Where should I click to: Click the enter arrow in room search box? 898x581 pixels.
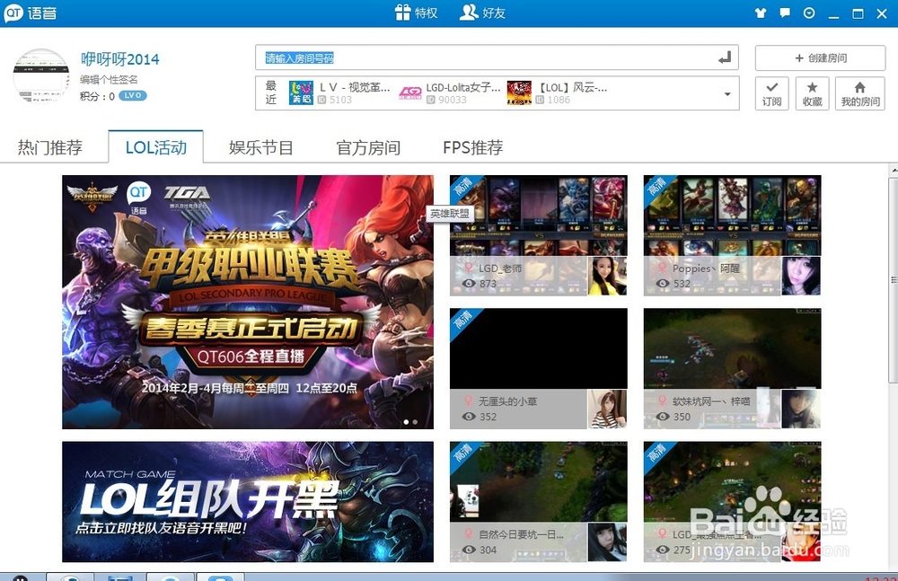pyautogui.click(x=724, y=58)
